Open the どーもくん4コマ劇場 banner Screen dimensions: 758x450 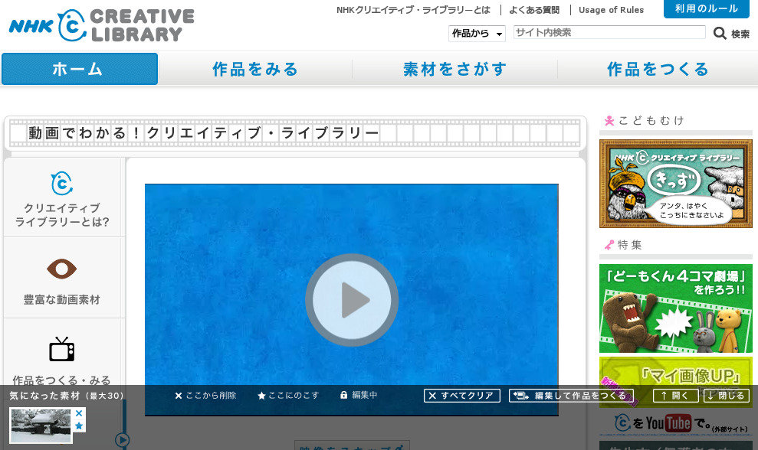pyautogui.click(x=675, y=308)
